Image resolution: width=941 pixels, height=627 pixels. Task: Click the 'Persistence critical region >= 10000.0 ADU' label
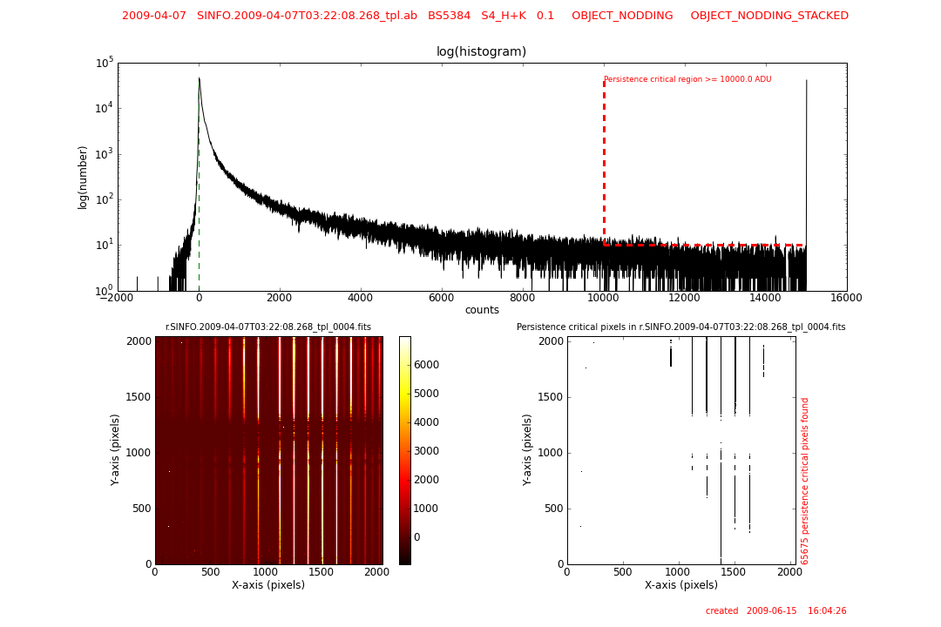point(687,79)
